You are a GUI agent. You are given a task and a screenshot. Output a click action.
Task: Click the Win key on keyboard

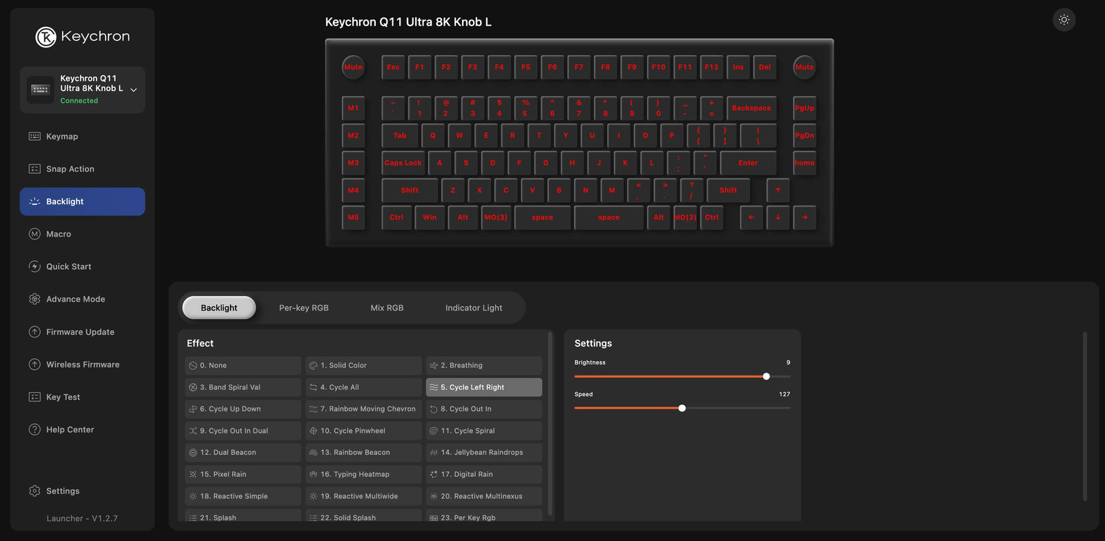430,217
